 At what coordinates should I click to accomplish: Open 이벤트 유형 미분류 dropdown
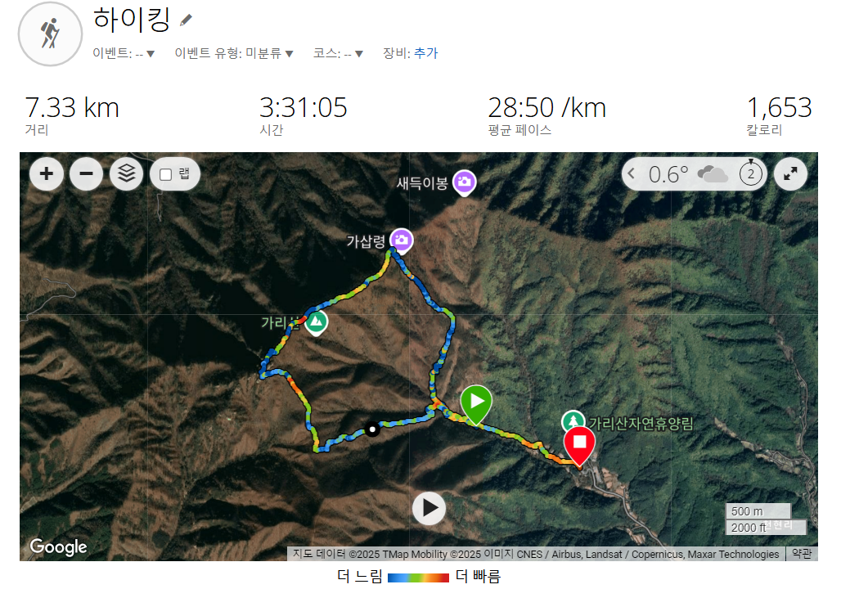[x=234, y=53]
